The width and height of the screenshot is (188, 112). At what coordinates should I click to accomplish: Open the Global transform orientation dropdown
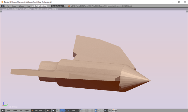pyautogui.click(x=74, y=110)
